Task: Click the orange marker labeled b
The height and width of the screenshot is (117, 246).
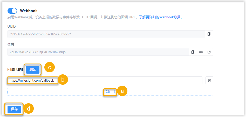Action: tap(63, 80)
